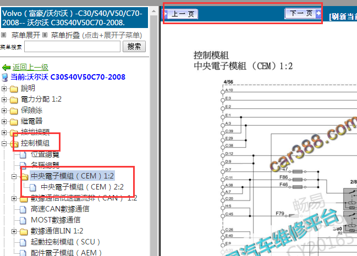Click the 上一页 previous page button

(x=180, y=14)
